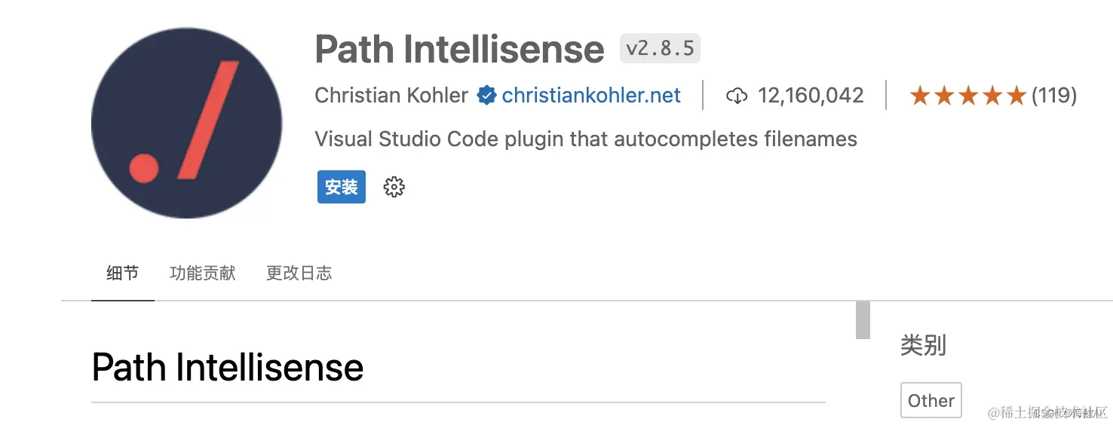Click the gray scrollbar thumb
Viewport: 1113px width, 425px height.
click(x=863, y=320)
